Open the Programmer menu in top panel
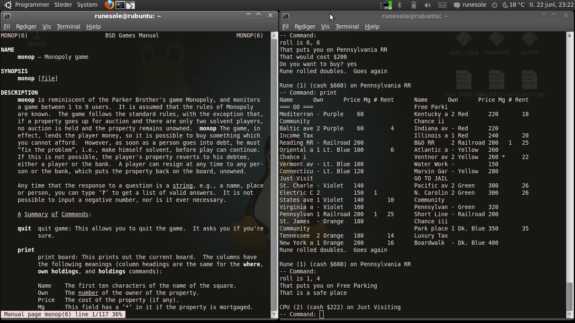575x323 pixels. pos(32,5)
